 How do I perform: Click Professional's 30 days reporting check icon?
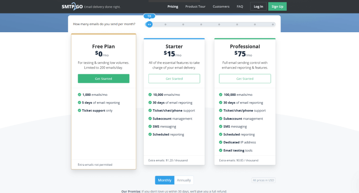221,103
